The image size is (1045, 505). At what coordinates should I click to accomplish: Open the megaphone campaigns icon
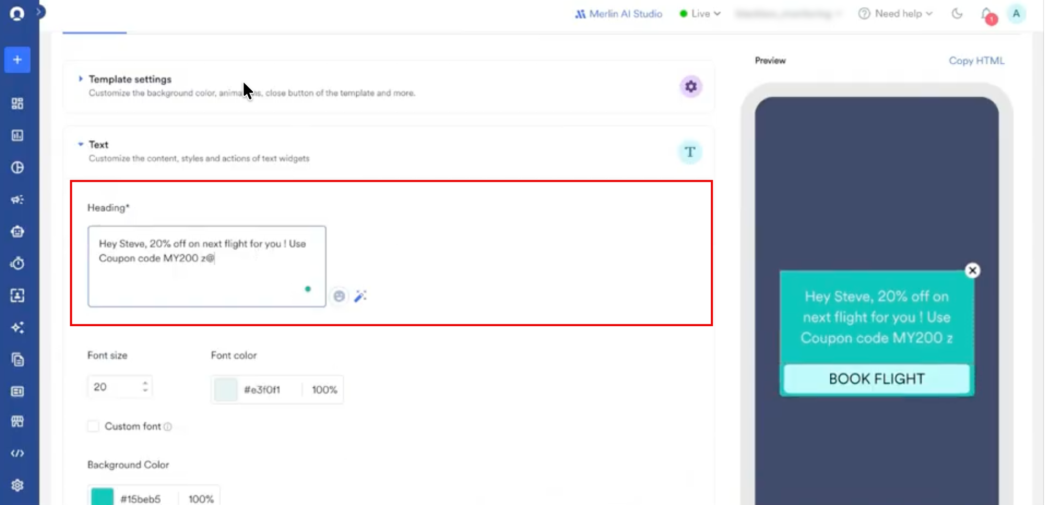pos(17,200)
